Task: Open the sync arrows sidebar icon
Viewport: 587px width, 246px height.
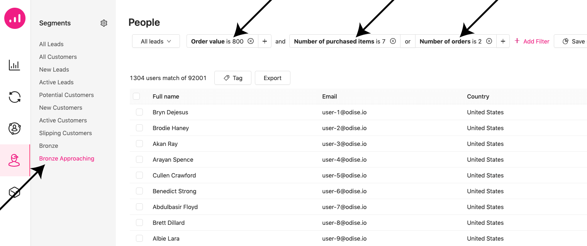Action: click(x=15, y=97)
